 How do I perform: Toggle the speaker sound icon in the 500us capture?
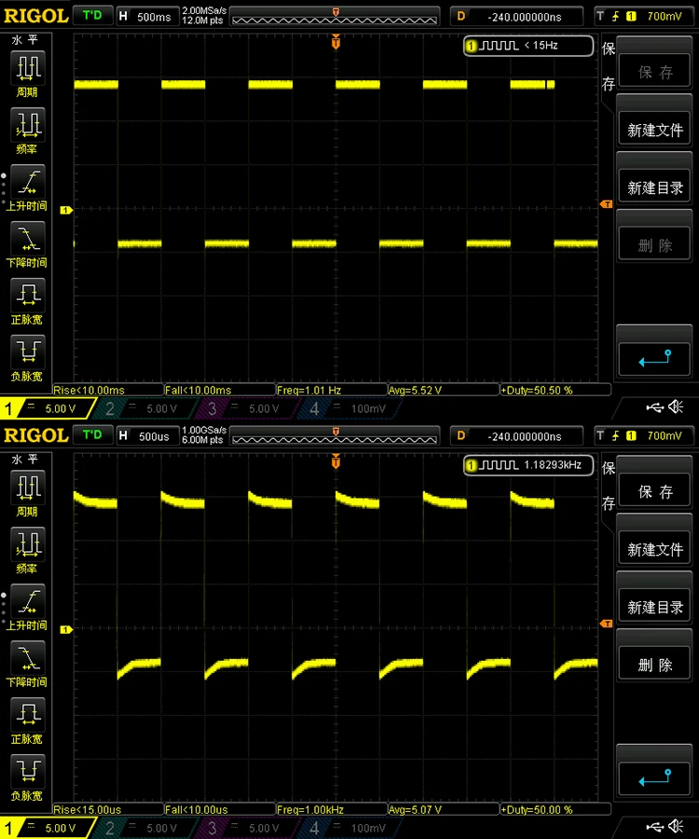[676, 827]
